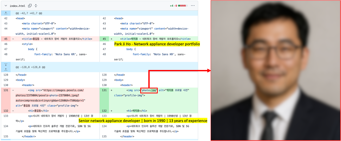This screenshot has width=341, height=141.
Task: Click the -9 deletions count
Action: coord(175,5)
